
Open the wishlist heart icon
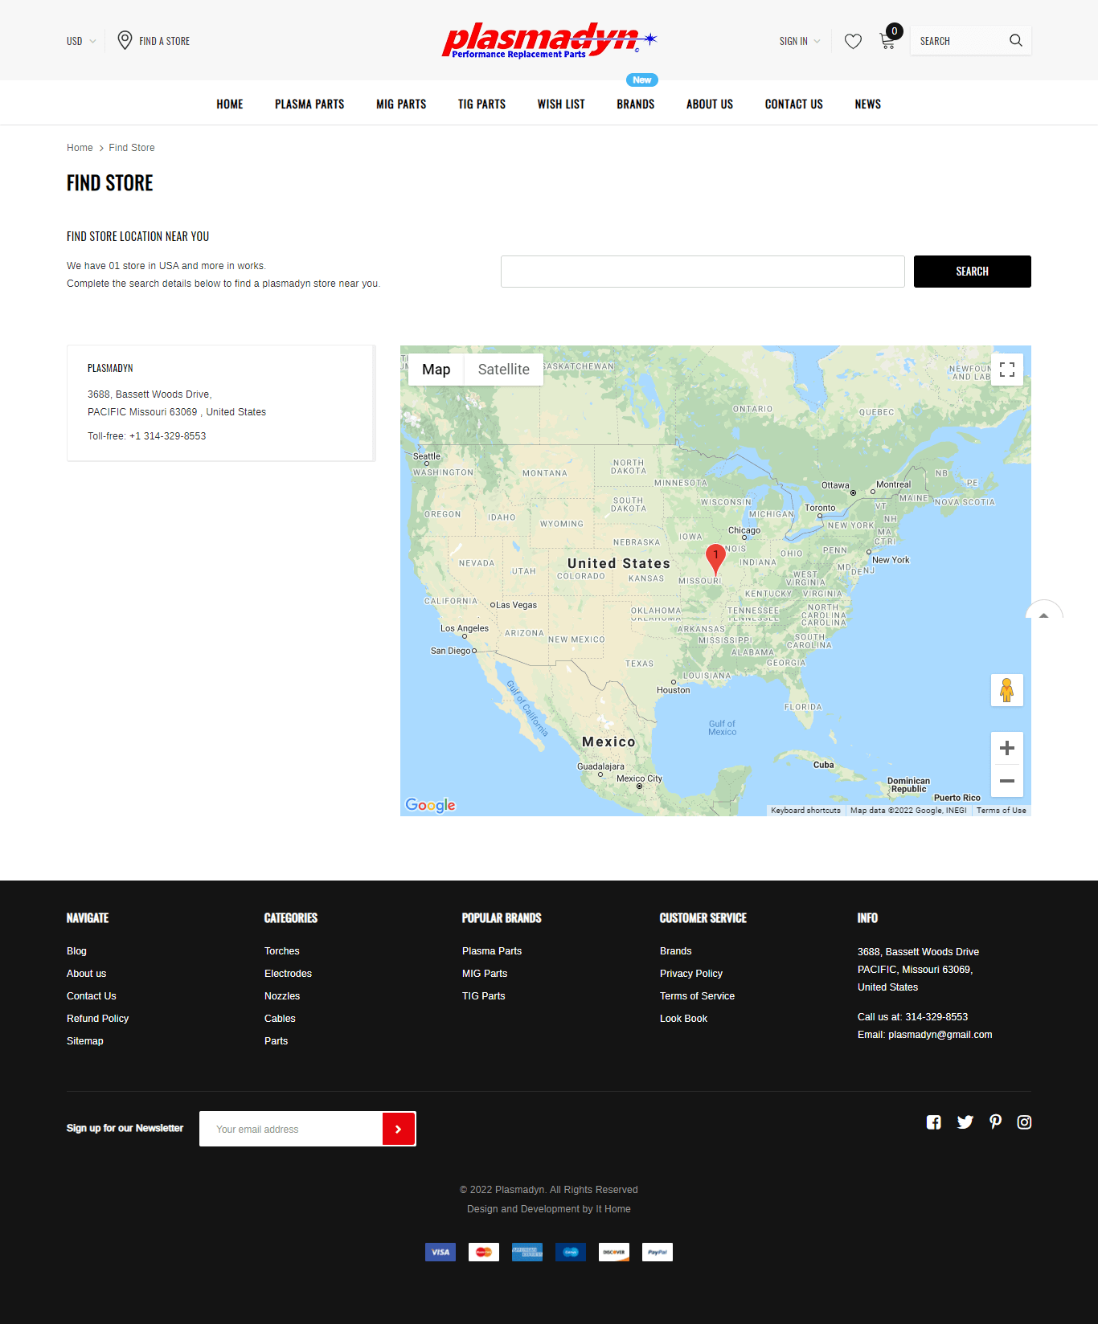click(853, 41)
